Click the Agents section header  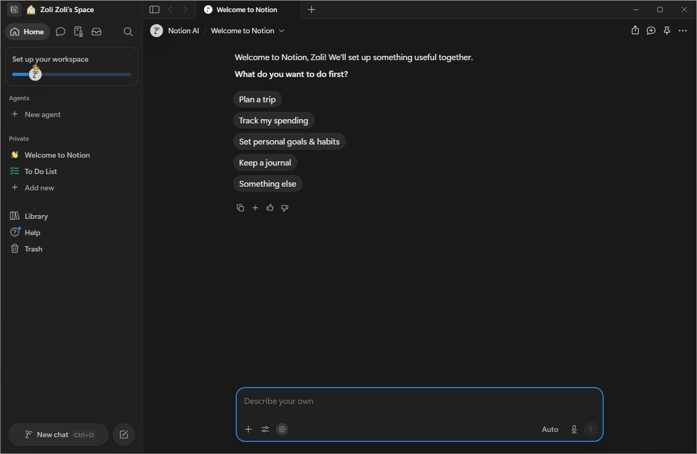click(19, 98)
